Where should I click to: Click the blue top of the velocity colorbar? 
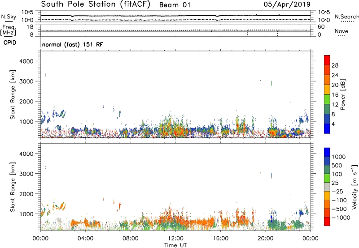tap(327, 152)
